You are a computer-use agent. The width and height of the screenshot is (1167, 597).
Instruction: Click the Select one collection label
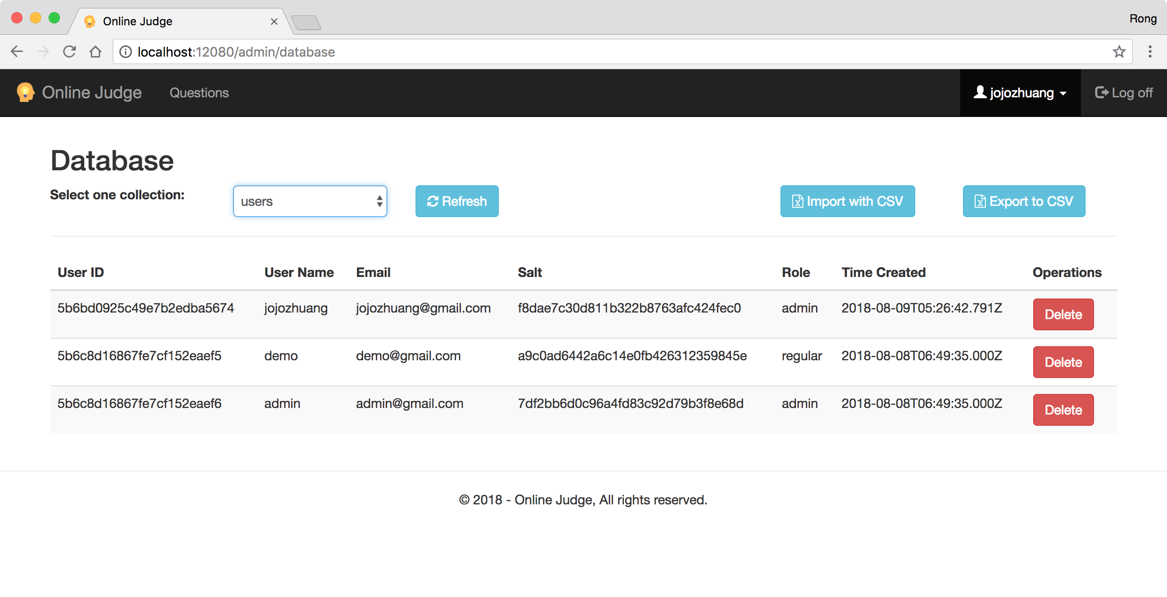click(x=117, y=195)
